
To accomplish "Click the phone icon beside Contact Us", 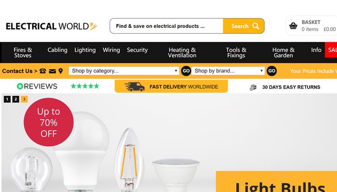I will (43, 71).
